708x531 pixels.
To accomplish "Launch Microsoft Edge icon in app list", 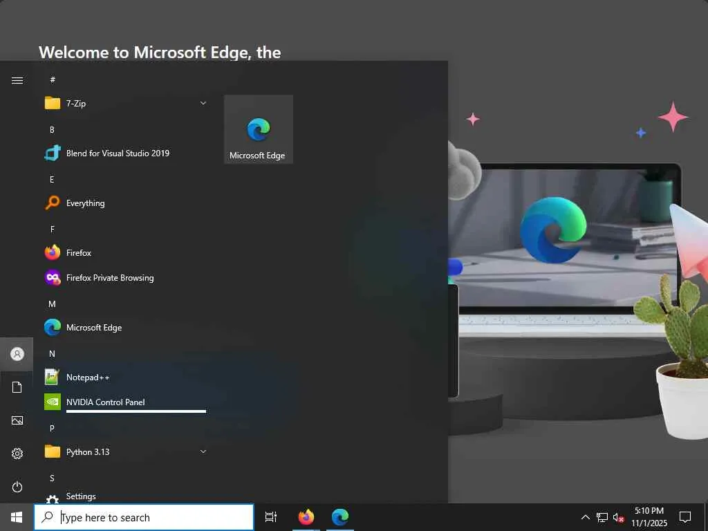I will (53, 327).
